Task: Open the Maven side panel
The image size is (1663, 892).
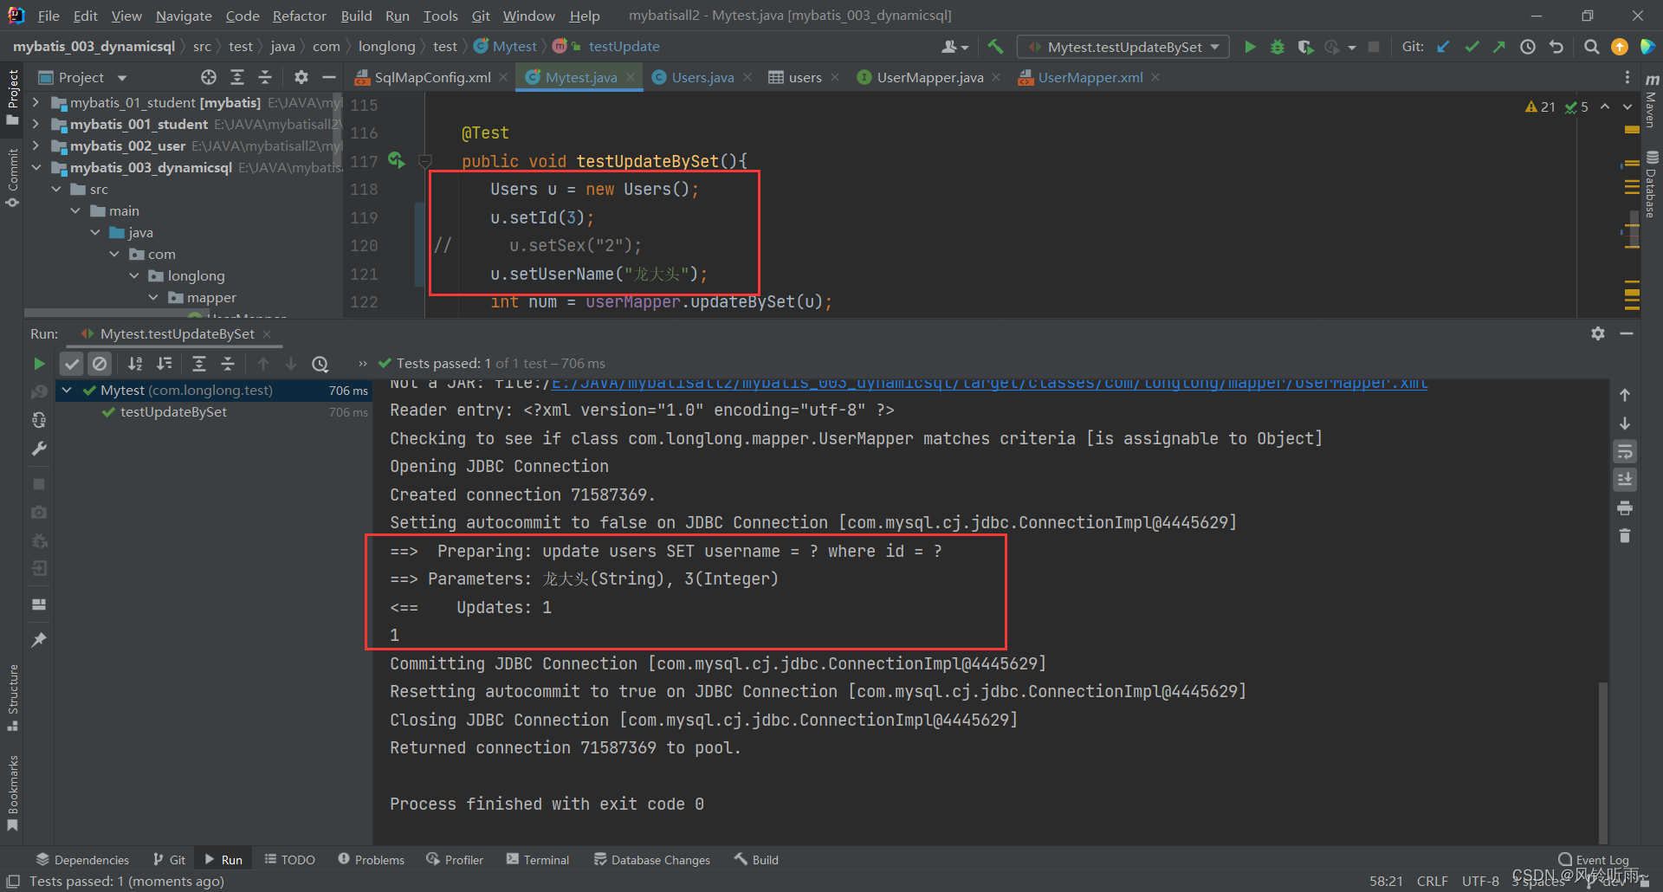Action: pos(1652,99)
